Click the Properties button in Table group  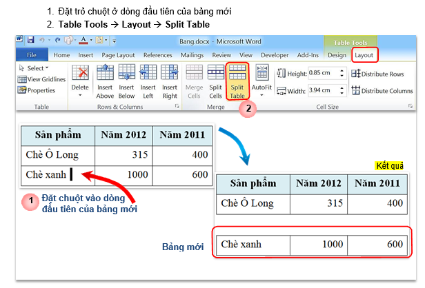tap(37, 90)
